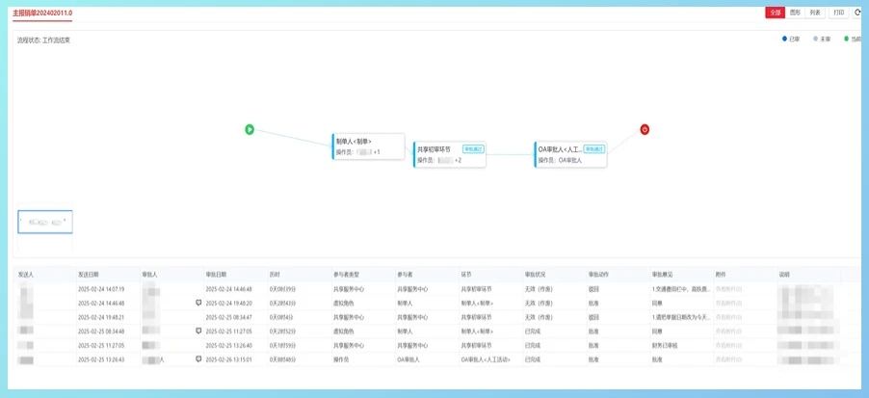Switch to the 图形 view tab
The image size is (869, 398).
[x=795, y=13]
